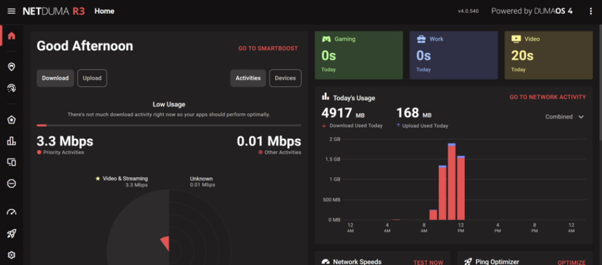Go to SmartBoost link
Screen dimensions: 602x265
(x=268, y=48)
